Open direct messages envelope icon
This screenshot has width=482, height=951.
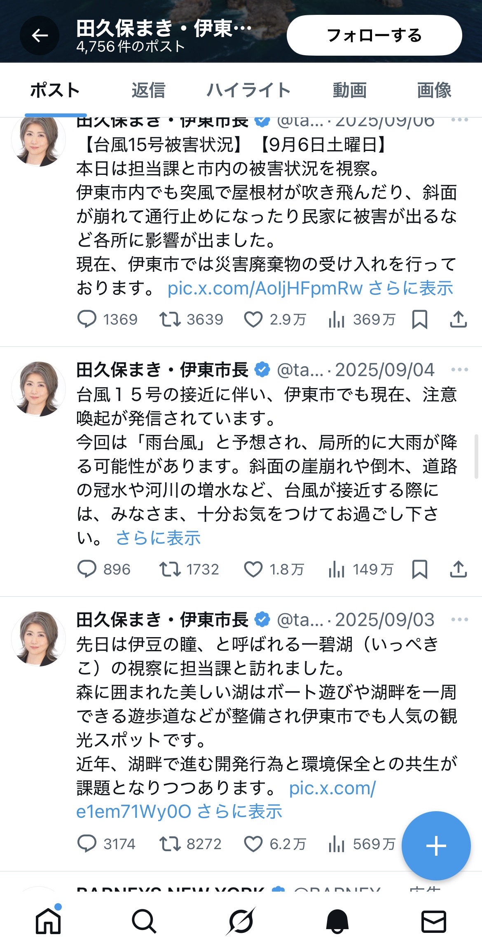coord(433,920)
